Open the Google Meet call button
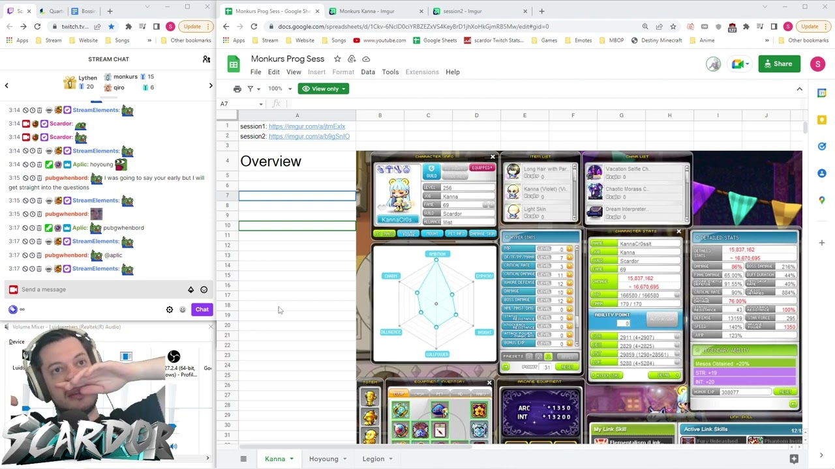 (x=738, y=64)
